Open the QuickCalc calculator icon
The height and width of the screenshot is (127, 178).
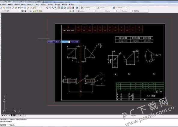[73, 8]
